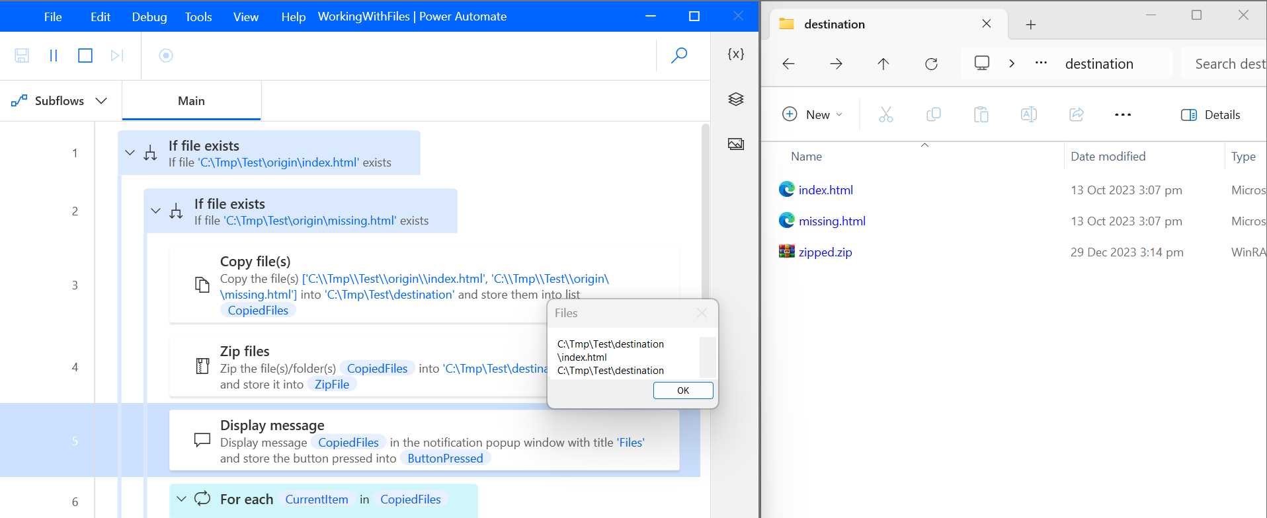Go back in the destination Explorer window
1267x518 pixels.
pos(788,63)
